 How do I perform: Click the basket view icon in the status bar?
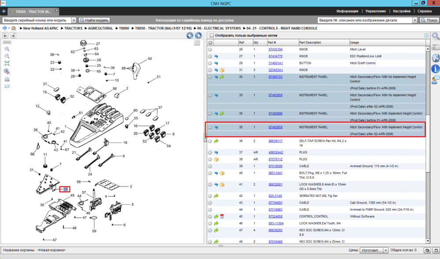(427, 250)
